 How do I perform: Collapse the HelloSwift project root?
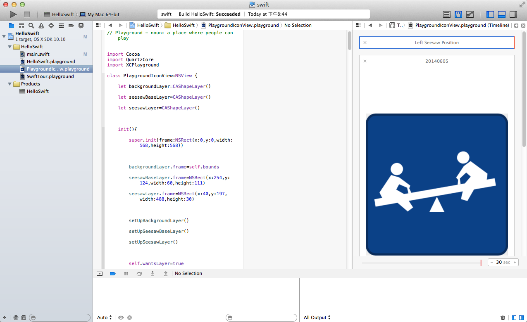pyautogui.click(x=4, y=36)
